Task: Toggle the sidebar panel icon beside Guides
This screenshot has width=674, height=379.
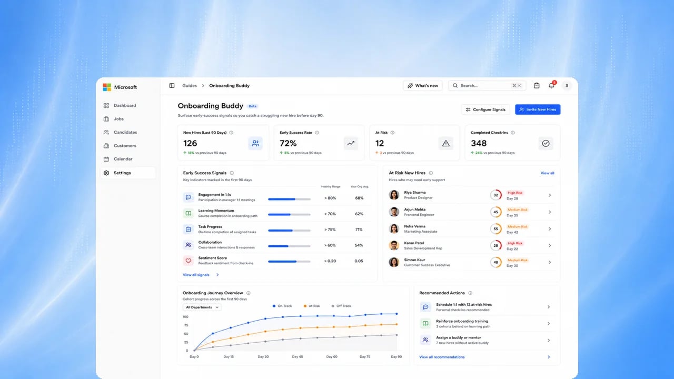Action: (x=172, y=86)
